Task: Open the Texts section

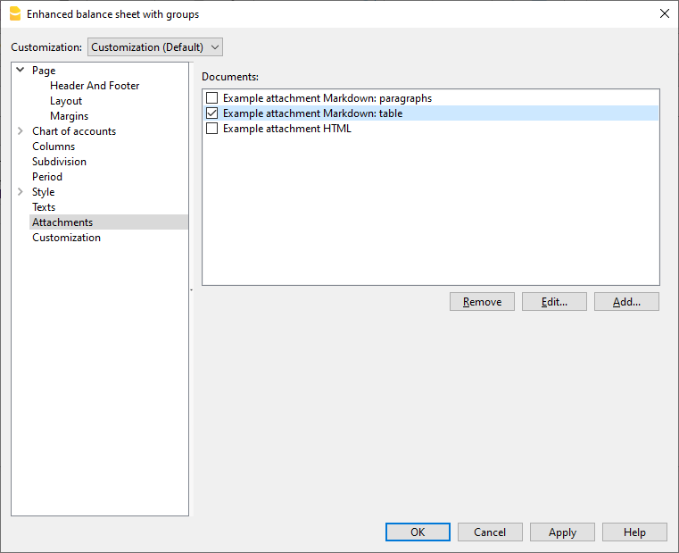Action: (x=44, y=207)
